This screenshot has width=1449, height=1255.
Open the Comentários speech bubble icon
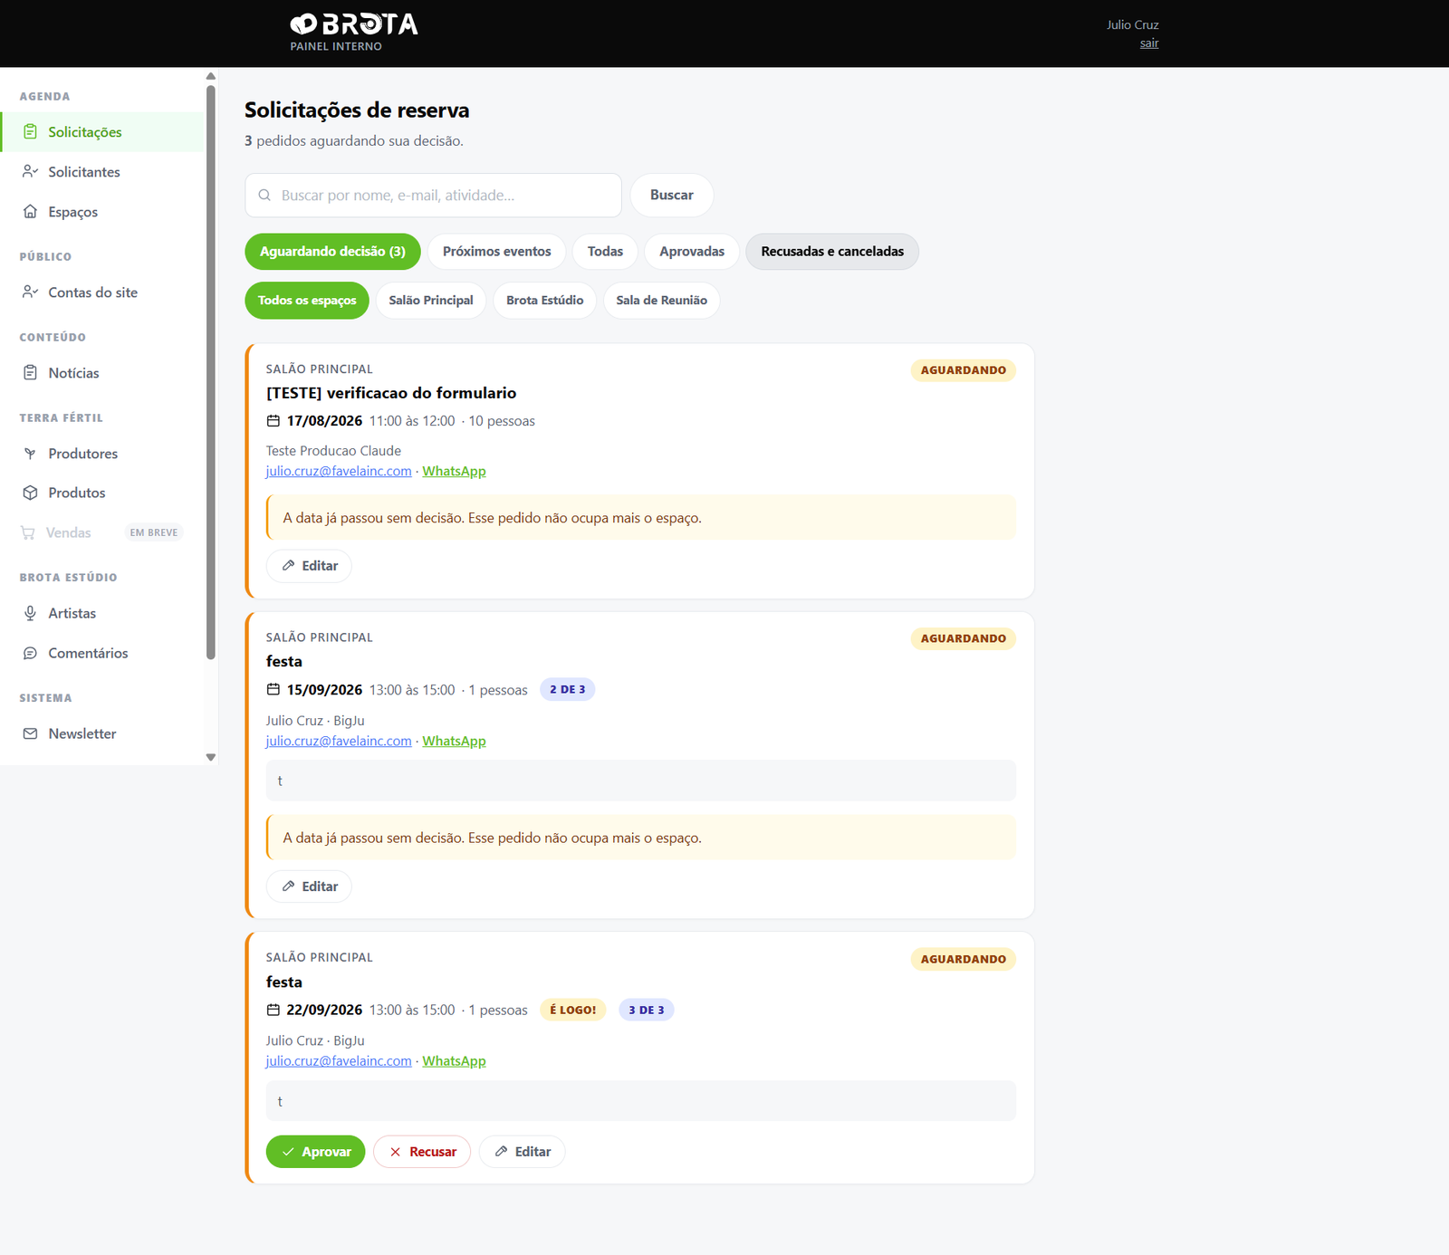(x=30, y=653)
